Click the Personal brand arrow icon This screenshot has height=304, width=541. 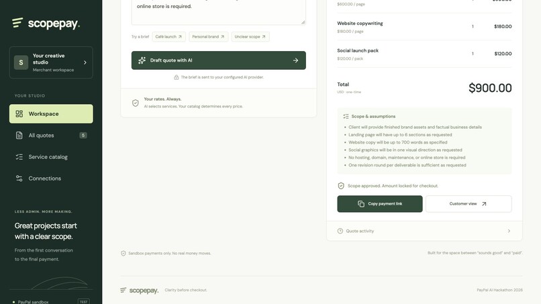[222, 37]
